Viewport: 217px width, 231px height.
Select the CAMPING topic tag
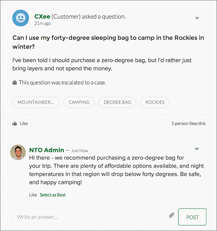click(x=79, y=102)
